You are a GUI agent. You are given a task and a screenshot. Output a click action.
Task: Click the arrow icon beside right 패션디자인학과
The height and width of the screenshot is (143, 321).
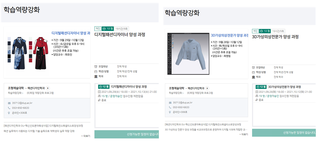[207, 88]
